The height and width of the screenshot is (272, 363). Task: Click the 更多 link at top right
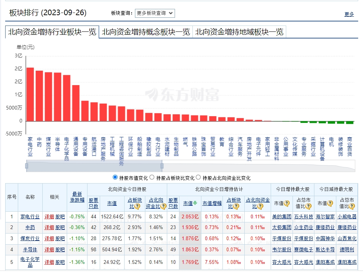[x=349, y=14]
